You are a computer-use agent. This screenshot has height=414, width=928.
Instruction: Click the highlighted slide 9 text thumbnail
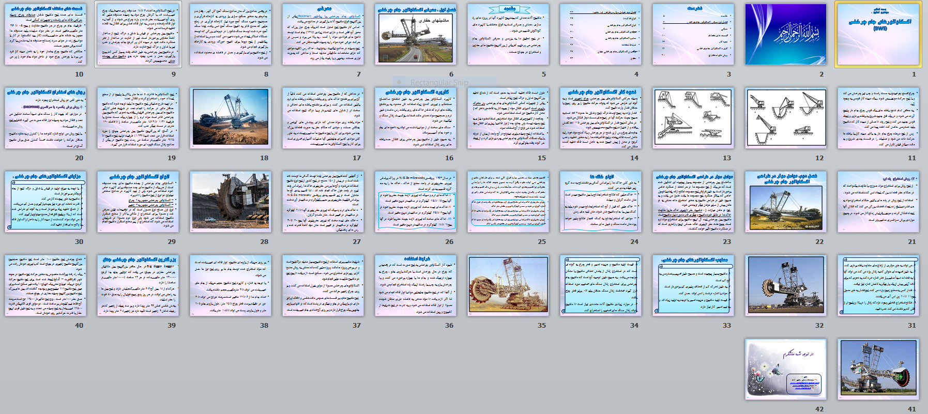point(138,35)
